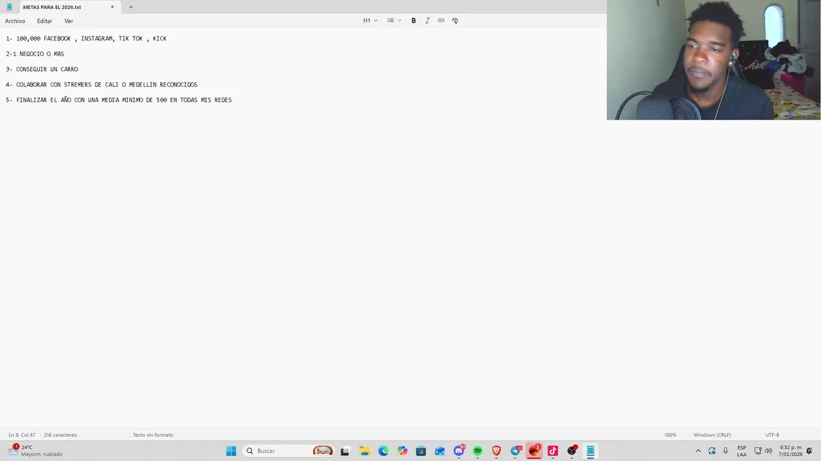The width and height of the screenshot is (821, 461).
Task: Open the weather widget showing 24°C
Action: pos(35,451)
